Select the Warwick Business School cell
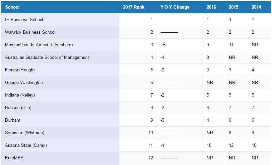Image resolution: width=272 pixels, height=165 pixels. (x=60, y=32)
